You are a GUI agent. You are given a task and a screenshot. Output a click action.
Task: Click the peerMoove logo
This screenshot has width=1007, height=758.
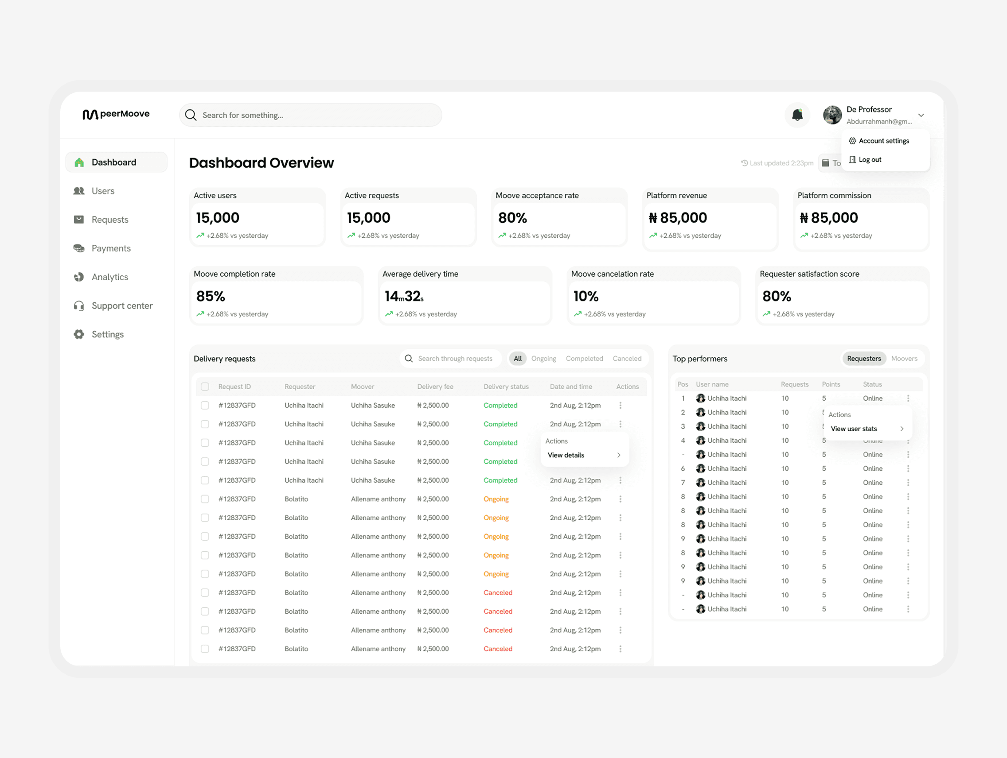[x=116, y=114]
